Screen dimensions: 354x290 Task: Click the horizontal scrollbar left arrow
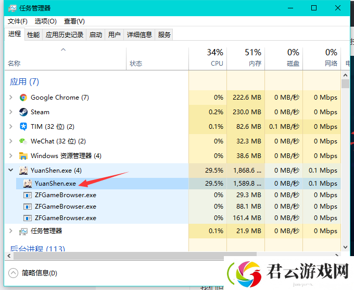9,256
